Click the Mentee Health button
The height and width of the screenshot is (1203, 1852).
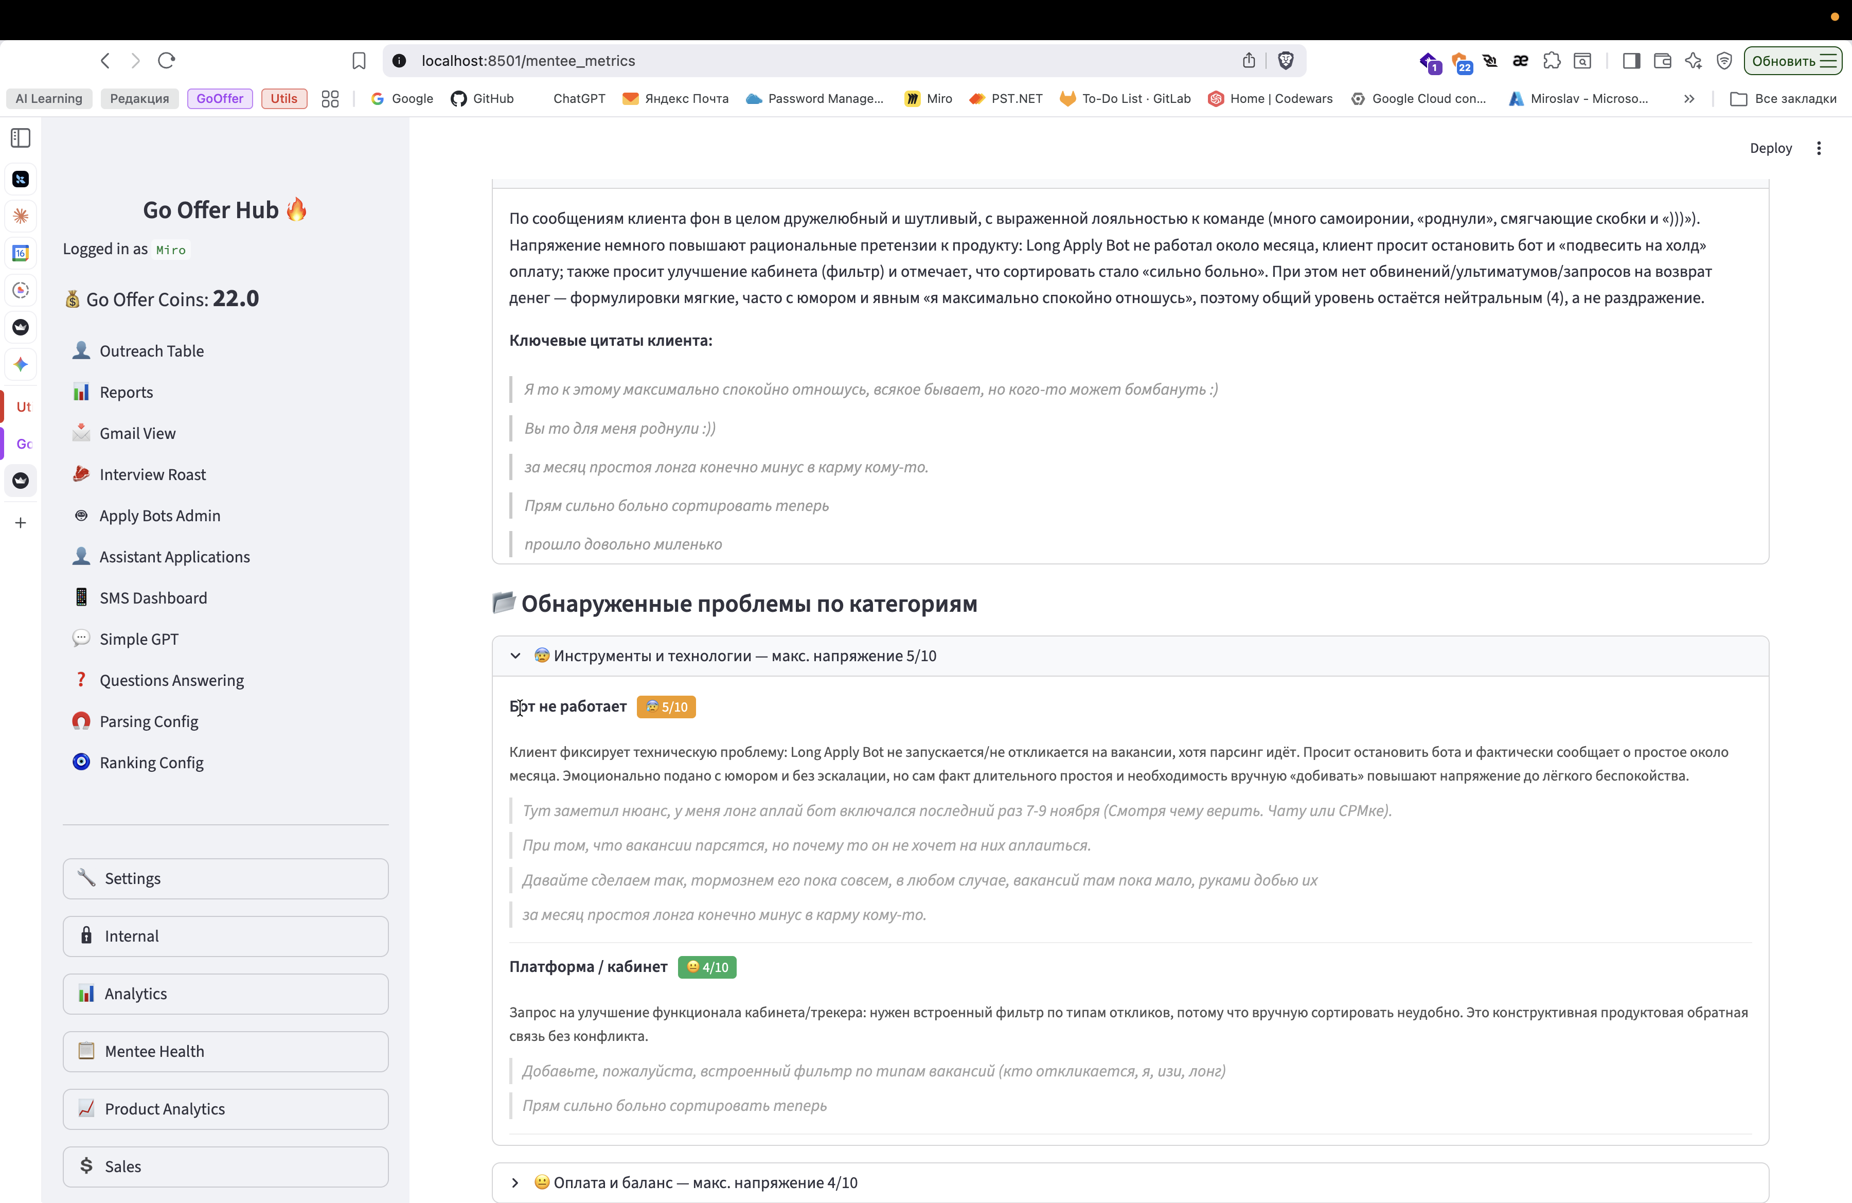[226, 1051]
